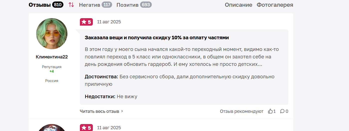Open the green-haired avatar of Климентина22
Viewport: 349px width, 131px height.
point(52,34)
